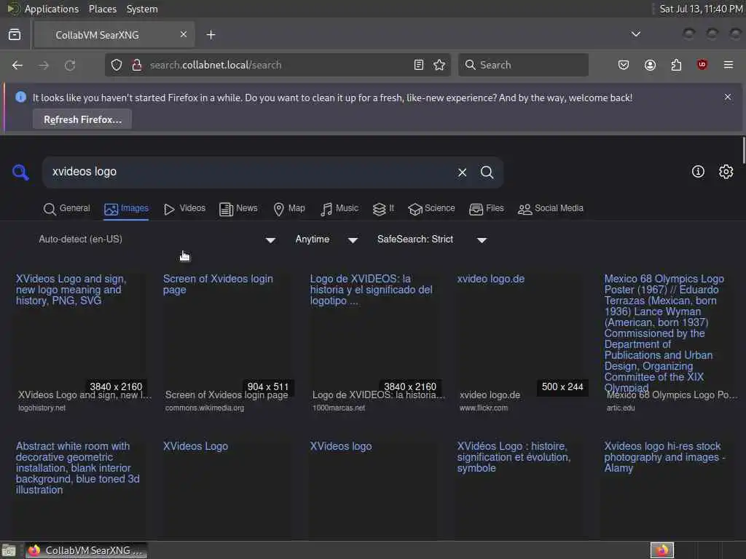Click the Firefox workspace thumbnail in panel
The width and height of the screenshot is (746, 559).
tap(661, 550)
